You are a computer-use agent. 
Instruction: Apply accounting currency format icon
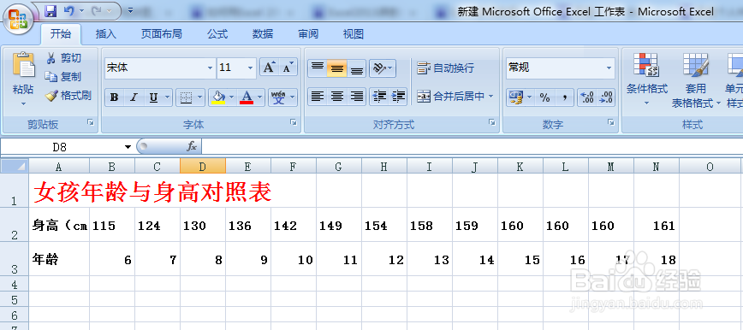click(x=515, y=97)
